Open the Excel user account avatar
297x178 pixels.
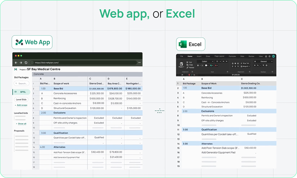coord(274,56)
